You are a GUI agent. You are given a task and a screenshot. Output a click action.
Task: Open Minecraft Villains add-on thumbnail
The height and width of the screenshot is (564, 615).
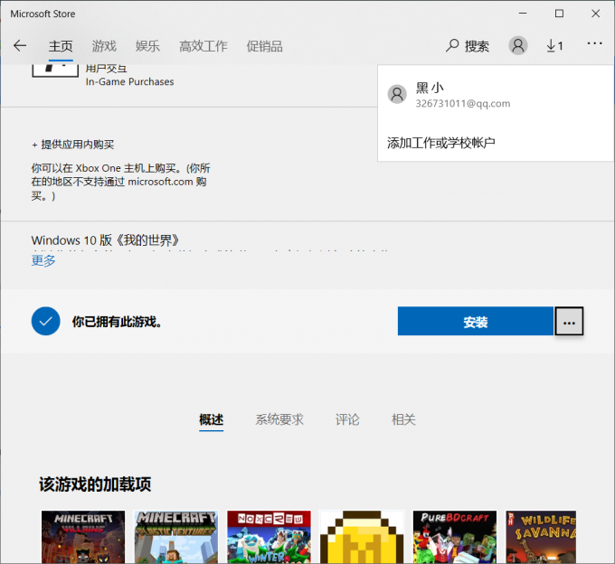83,537
